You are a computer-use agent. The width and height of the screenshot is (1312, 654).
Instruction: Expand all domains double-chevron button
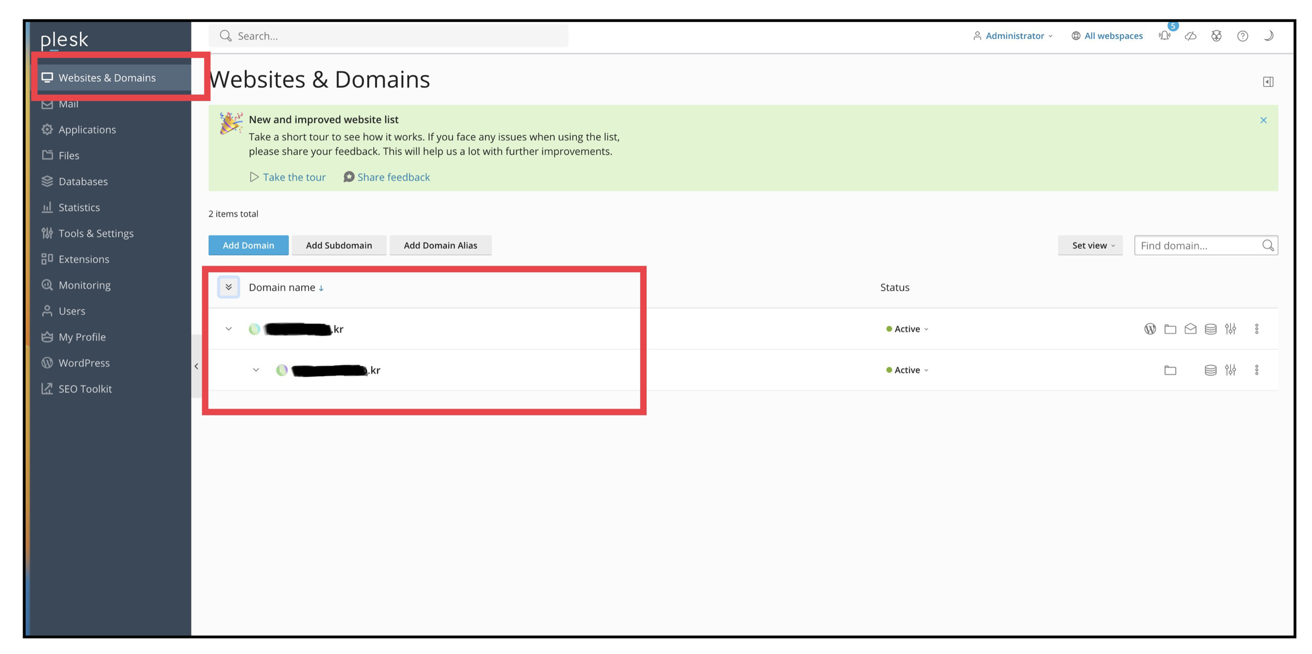tap(228, 287)
